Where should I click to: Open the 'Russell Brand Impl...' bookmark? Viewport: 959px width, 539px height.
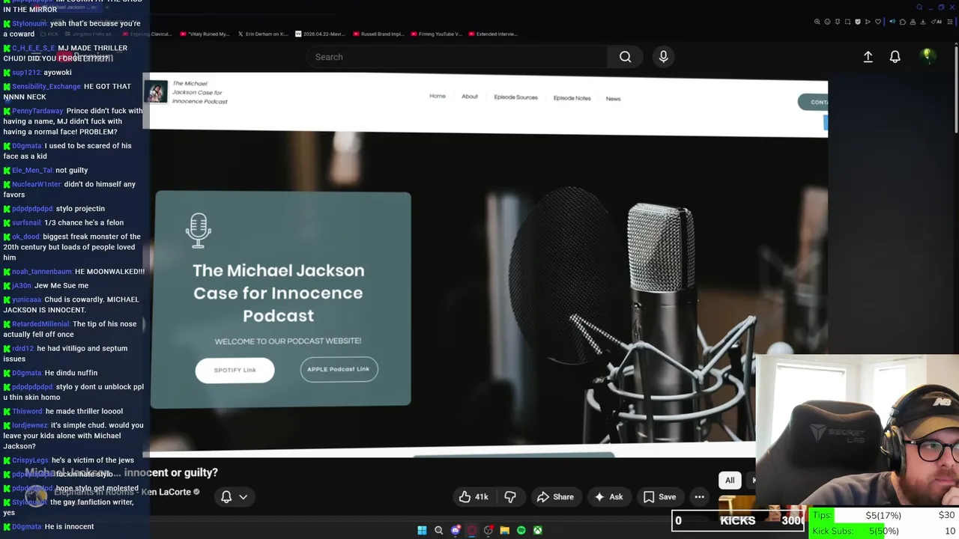pyautogui.click(x=379, y=34)
